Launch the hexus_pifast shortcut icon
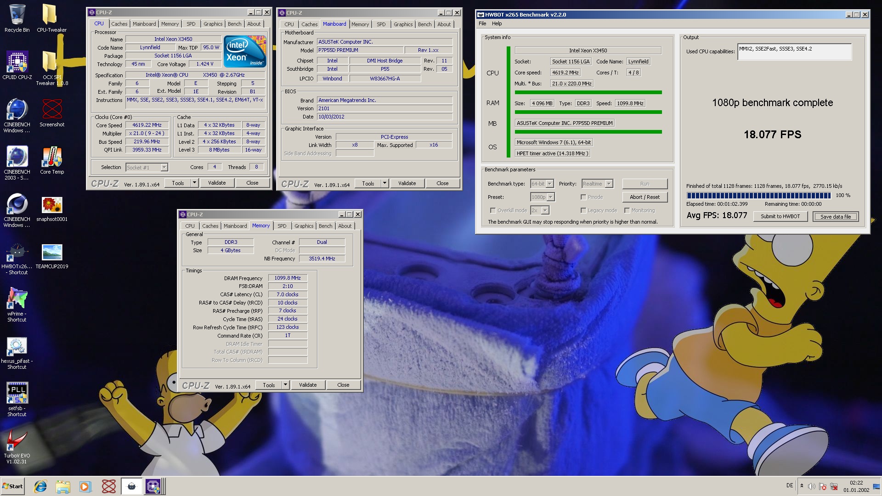882x496 pixels. [17, 352]
